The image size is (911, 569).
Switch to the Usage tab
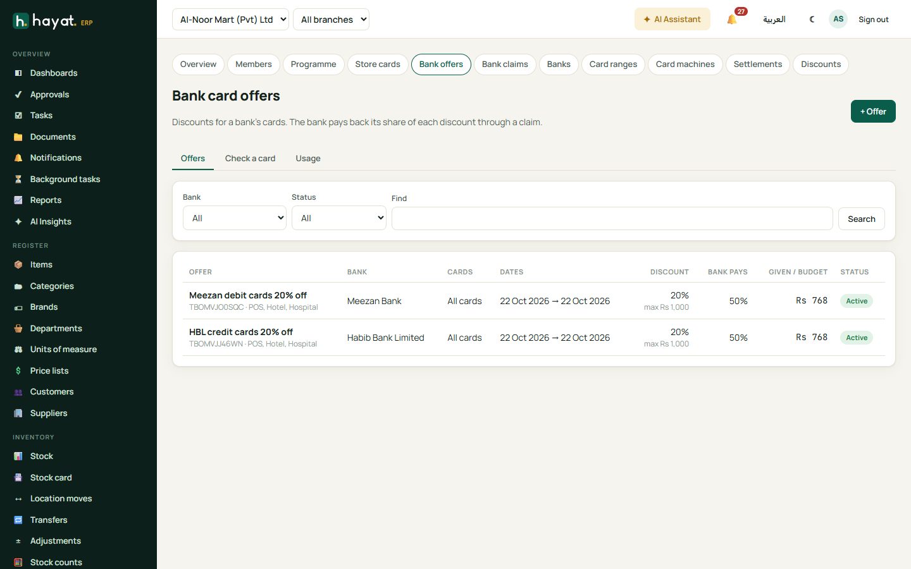(x=308, y=159)
